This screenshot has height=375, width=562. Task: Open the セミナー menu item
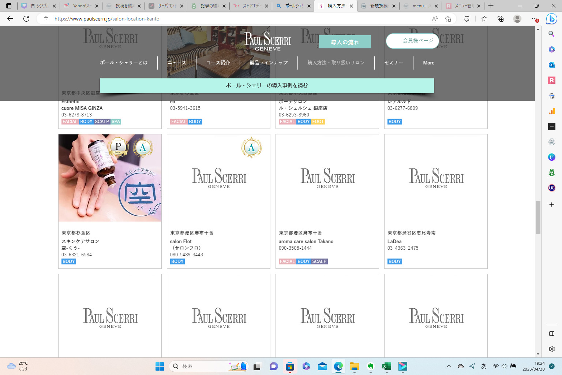pyautogui.click(x=394, y=63)
